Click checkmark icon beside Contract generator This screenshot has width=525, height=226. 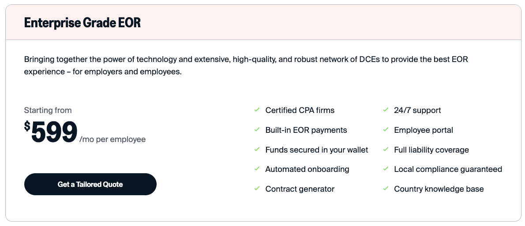[257, 189]
